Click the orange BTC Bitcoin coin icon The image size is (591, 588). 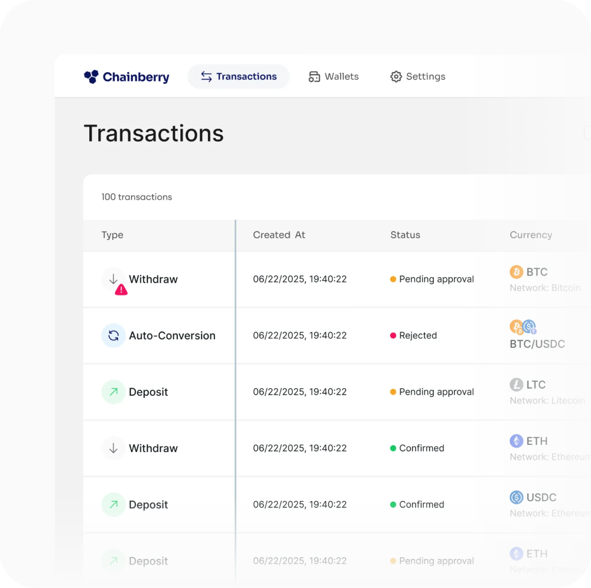(517, 272)
